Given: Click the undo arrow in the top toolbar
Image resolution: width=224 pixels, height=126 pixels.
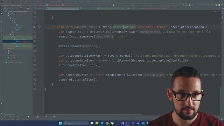Looking at the screenshot, I should [212, 5].
